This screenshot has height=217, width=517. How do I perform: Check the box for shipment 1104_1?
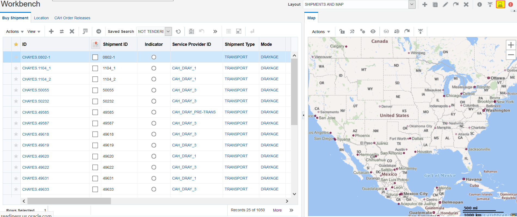coord(95,68)
